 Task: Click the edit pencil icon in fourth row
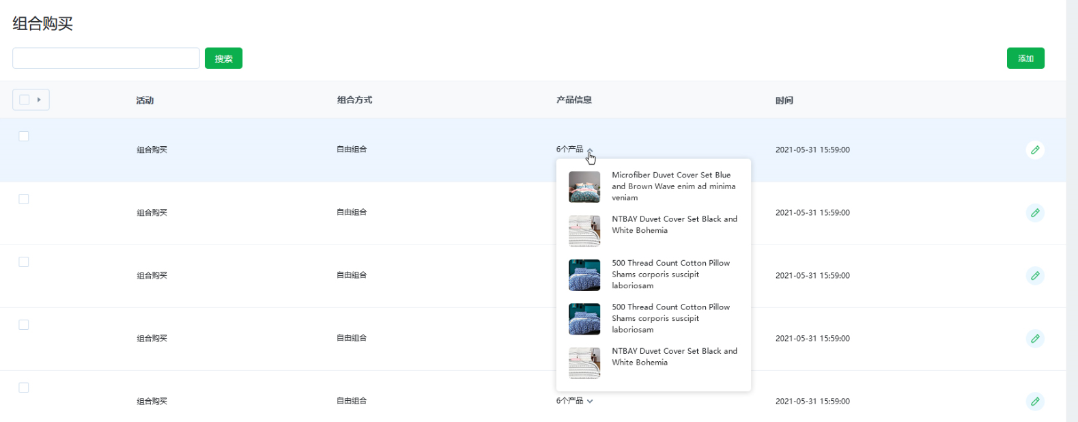tap(1035, 339)
